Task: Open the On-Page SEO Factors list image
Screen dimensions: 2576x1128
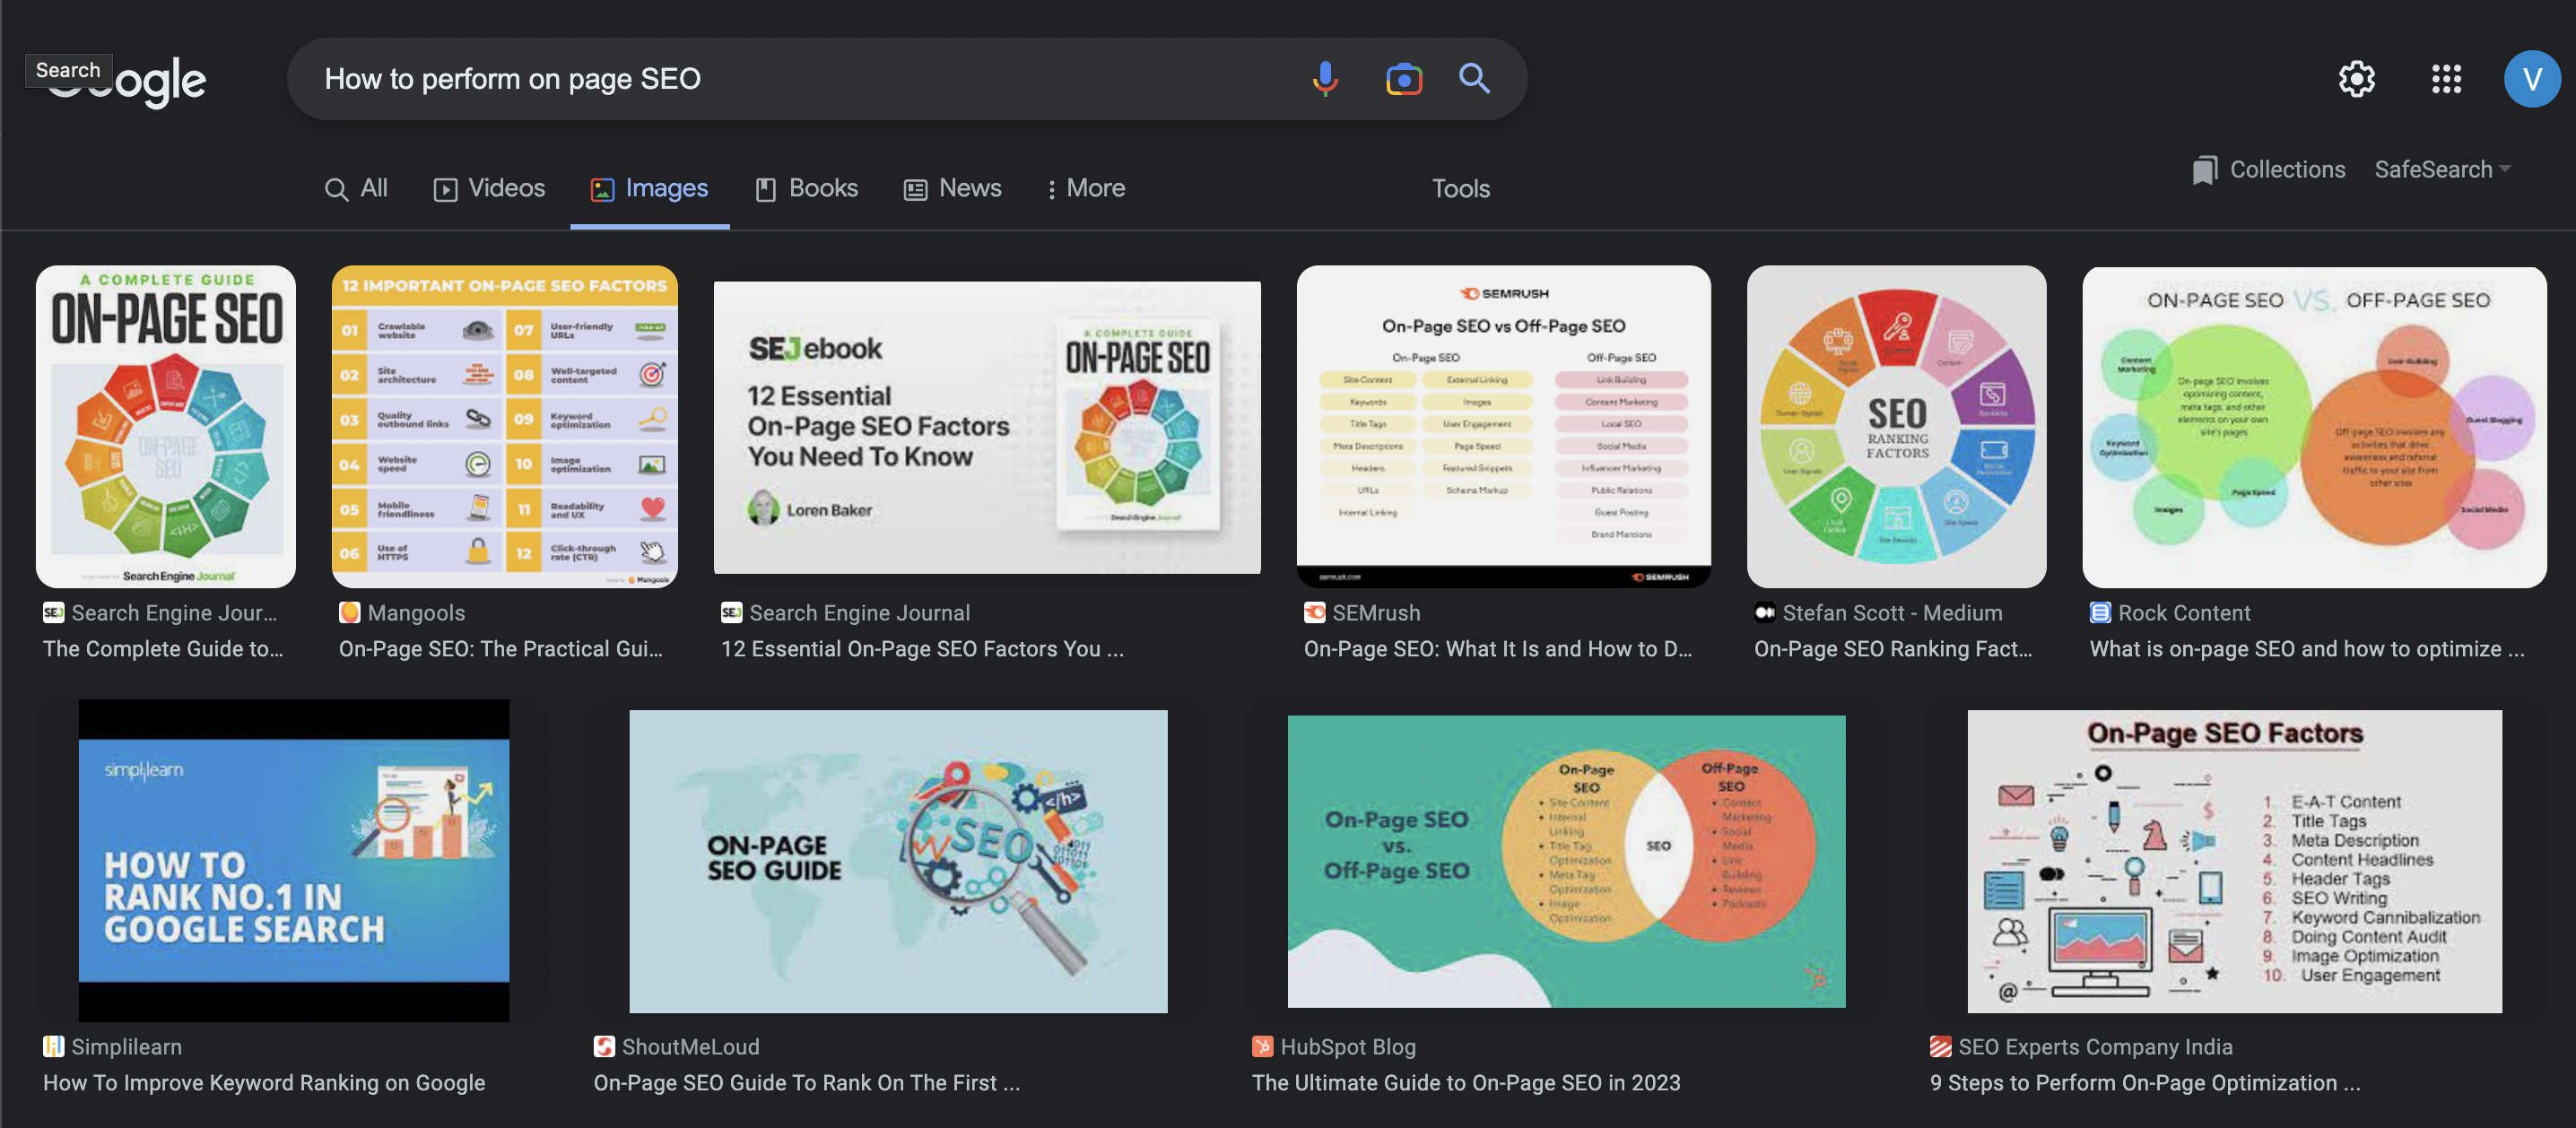Action: tap(2235, 861)
